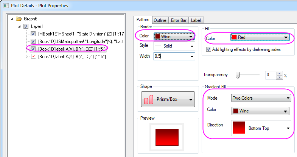This screenshot has width=297, height=157.
Task: Click the line plot icon of the D(Z) dataset
Action: pyautogui.click(x=33, y=57)
